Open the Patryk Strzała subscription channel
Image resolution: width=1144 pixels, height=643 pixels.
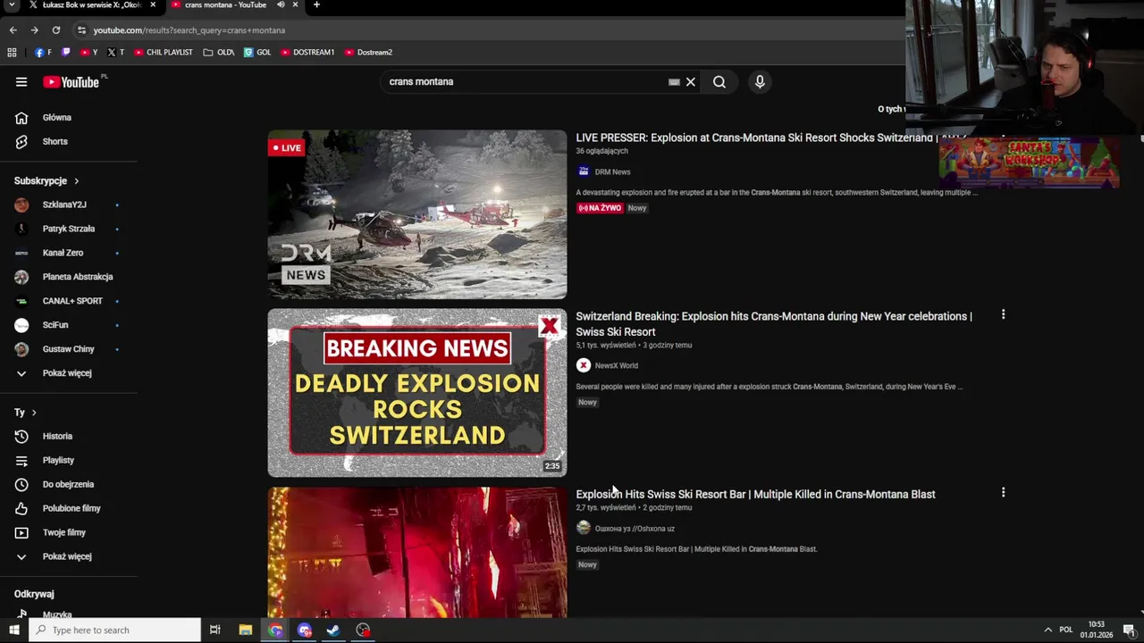[x=69, y=230]
